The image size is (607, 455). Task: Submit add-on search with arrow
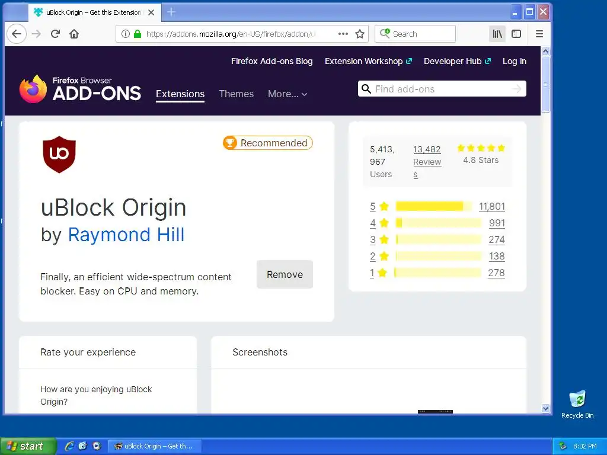point(516,89)
